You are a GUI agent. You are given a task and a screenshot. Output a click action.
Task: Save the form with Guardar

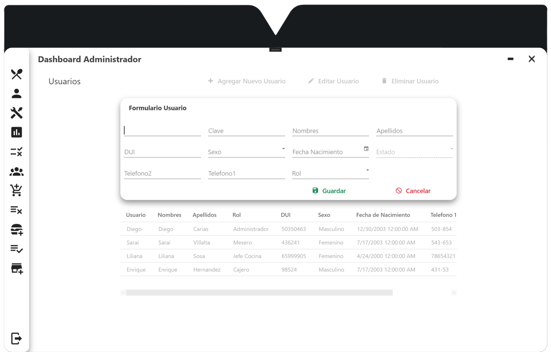329,191
